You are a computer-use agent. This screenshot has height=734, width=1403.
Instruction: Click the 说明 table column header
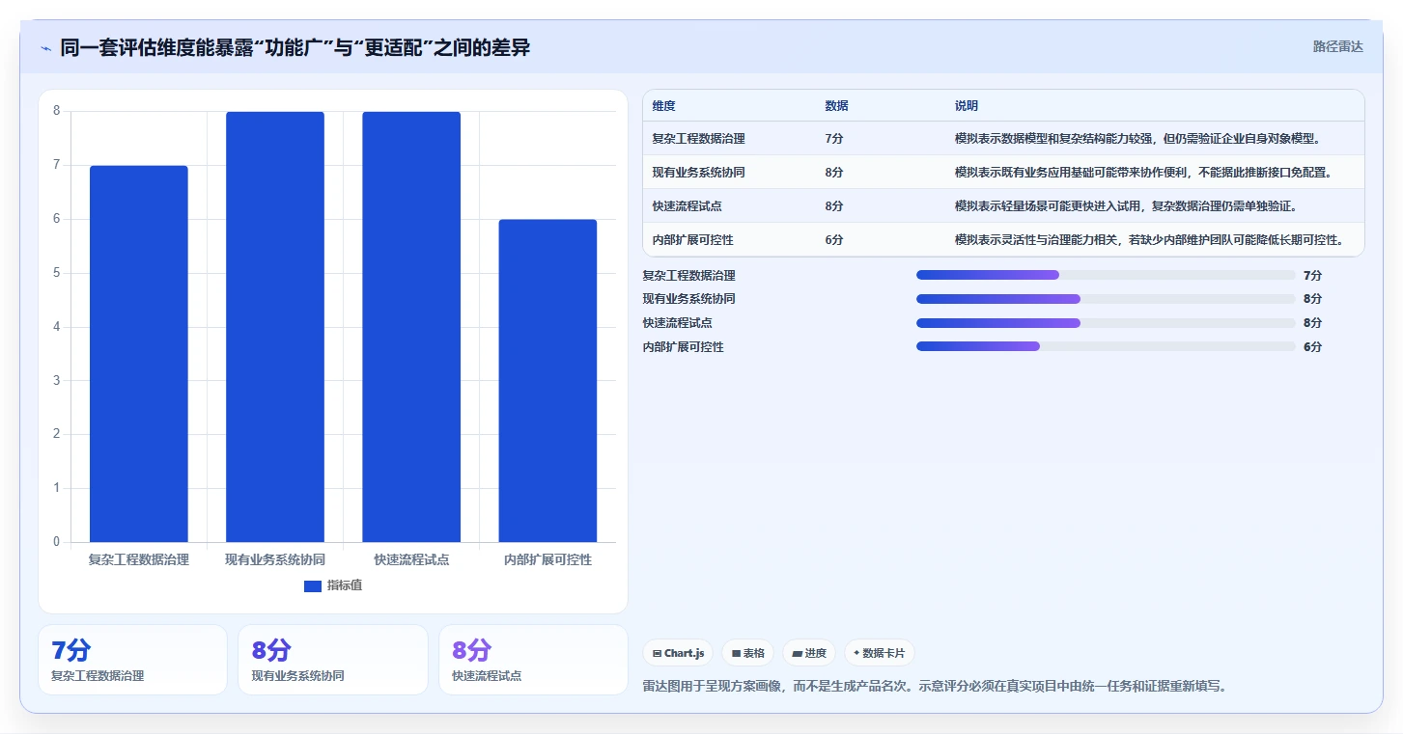[967, 106]
